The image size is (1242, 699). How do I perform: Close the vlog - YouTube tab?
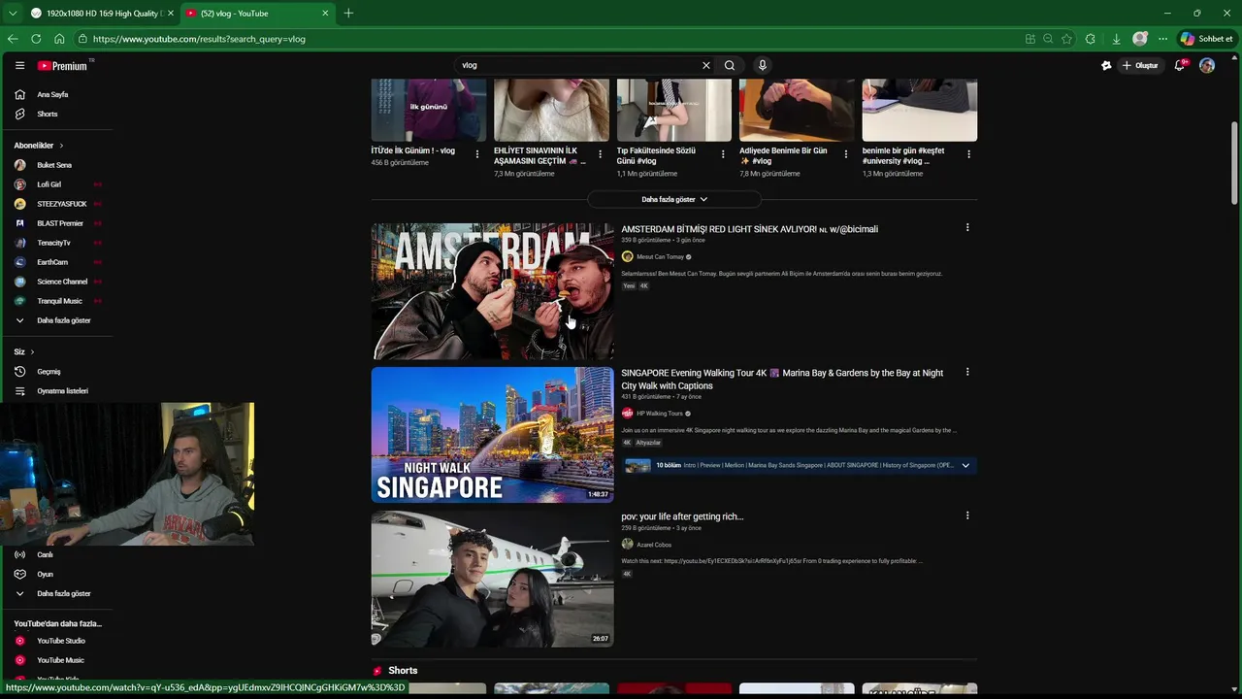[325, 14]
